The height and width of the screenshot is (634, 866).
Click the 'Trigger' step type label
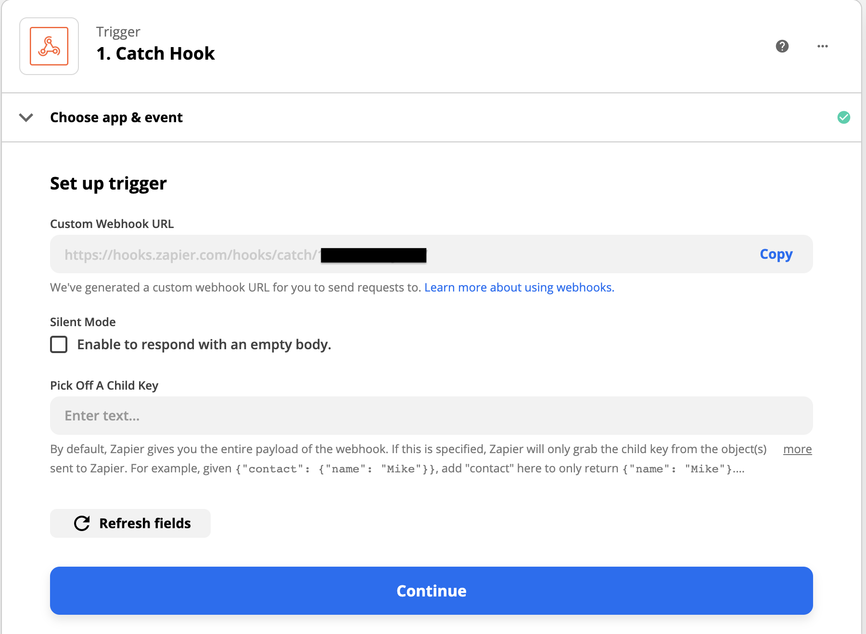click(118, 32)
